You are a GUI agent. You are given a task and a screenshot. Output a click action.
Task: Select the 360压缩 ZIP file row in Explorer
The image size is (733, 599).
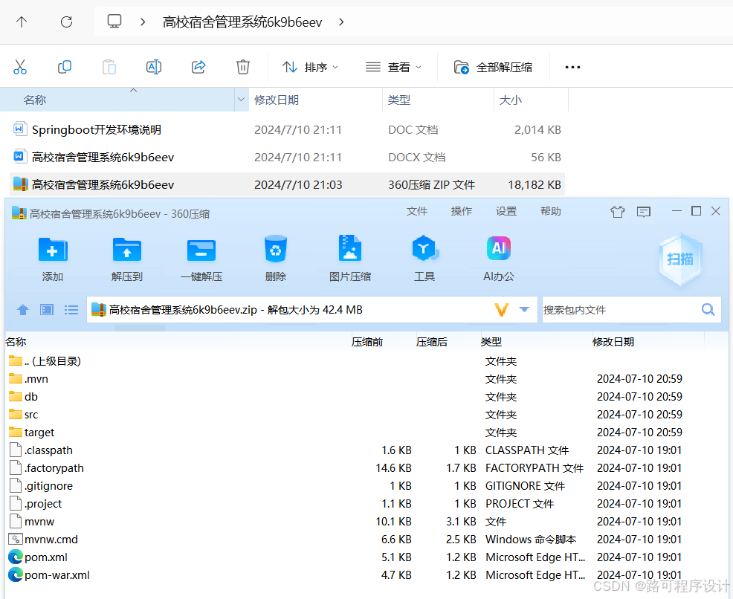pyautogui.click(x=287, y=184)
